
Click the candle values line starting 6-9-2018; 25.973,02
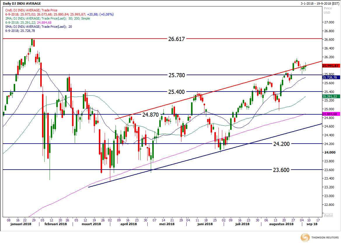coord(60,14)
